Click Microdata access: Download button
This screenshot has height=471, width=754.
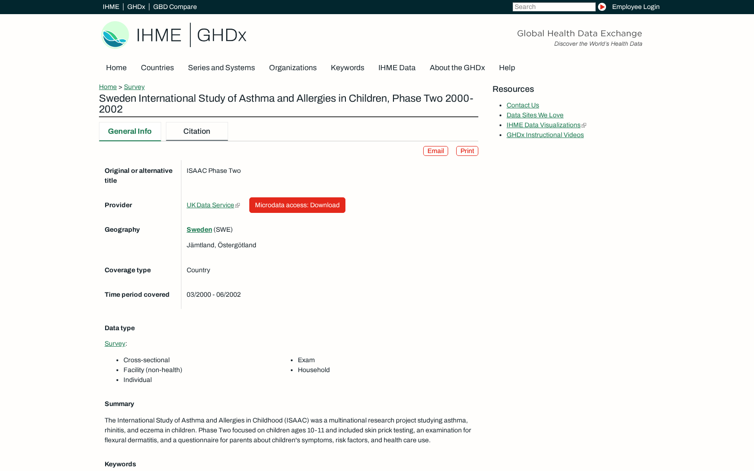tap(297, 205)
